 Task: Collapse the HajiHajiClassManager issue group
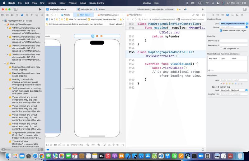coord(5,24)
